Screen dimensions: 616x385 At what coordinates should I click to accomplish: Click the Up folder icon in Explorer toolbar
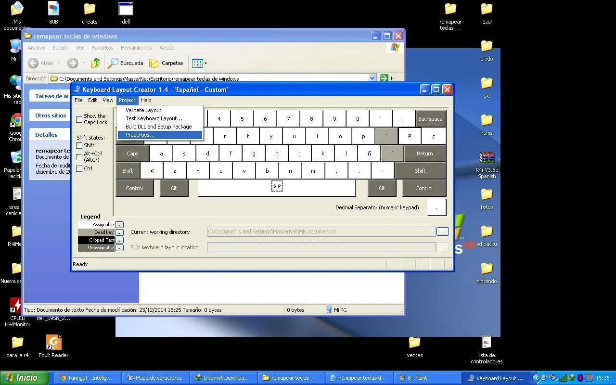coord(96,63)
